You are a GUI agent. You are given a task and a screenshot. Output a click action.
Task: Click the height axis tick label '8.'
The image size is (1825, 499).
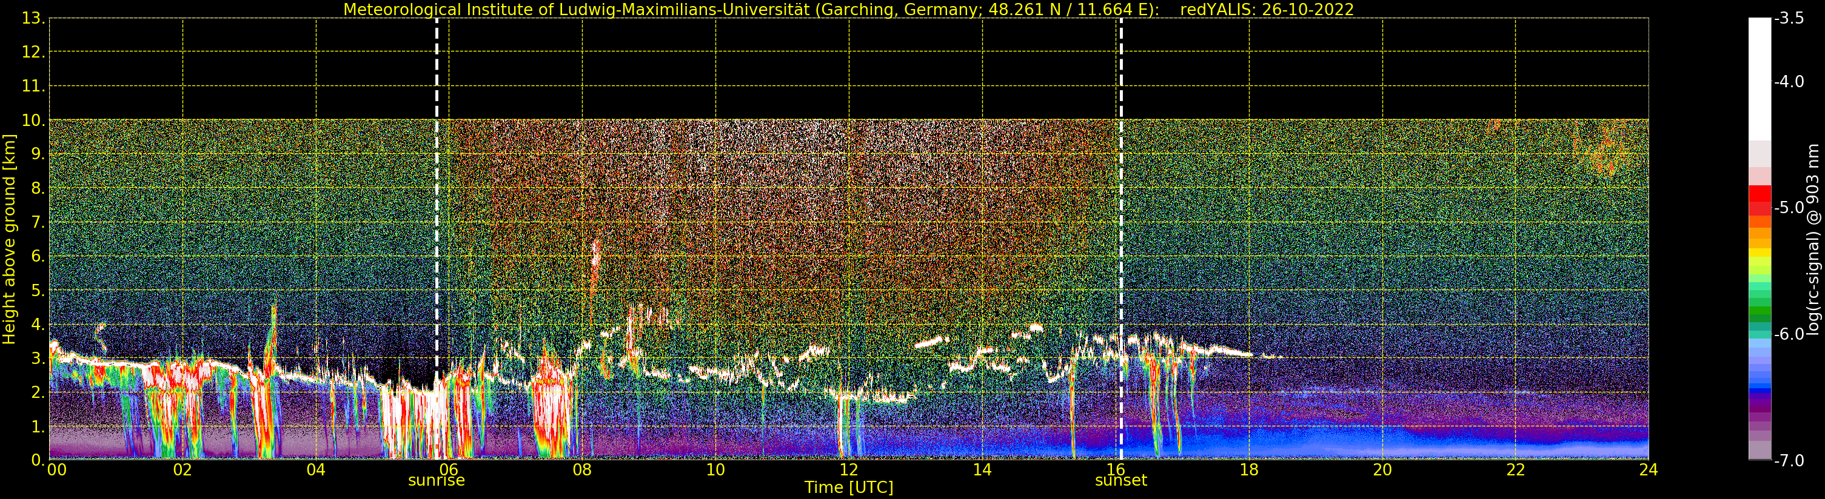[38, 188]
